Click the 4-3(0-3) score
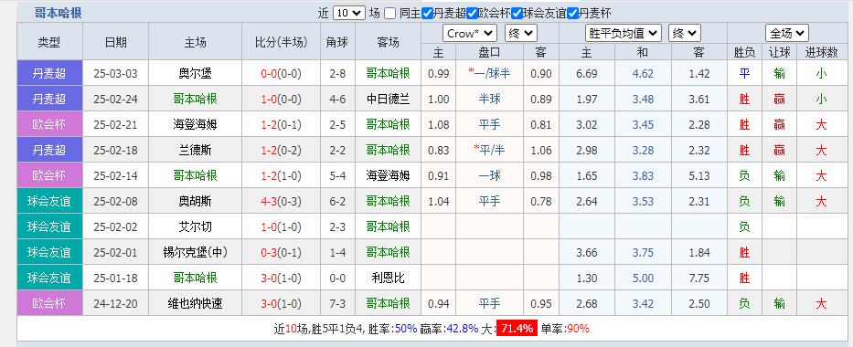 tap(281, 202)
